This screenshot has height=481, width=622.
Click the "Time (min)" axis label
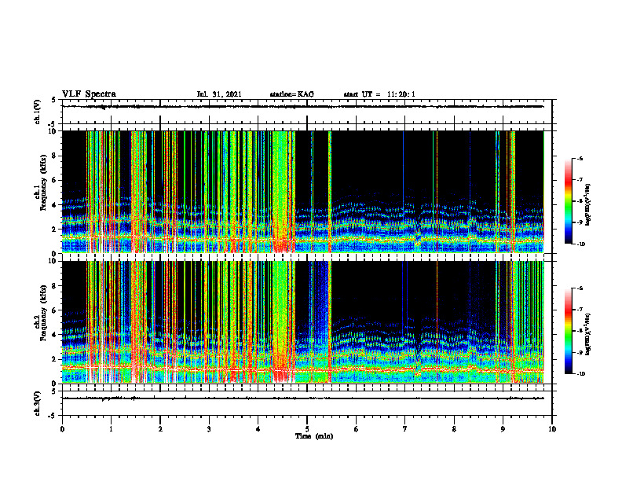(314, 436)
